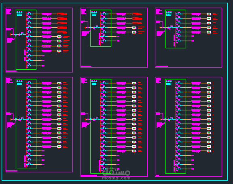The width and height of the screenshot is (233, 184).
Task: Click the first red load block in top-left diagram
Action: tap(62, 14)
